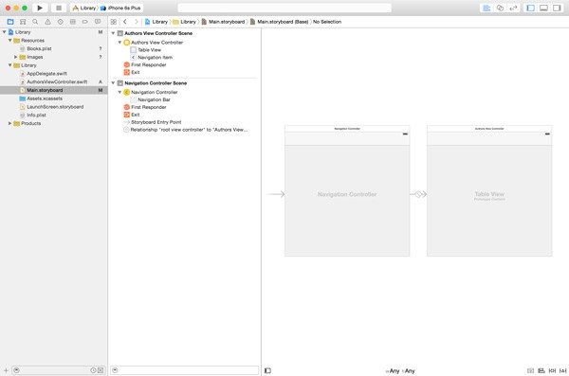Go back in editor history

tap(125, 22)
